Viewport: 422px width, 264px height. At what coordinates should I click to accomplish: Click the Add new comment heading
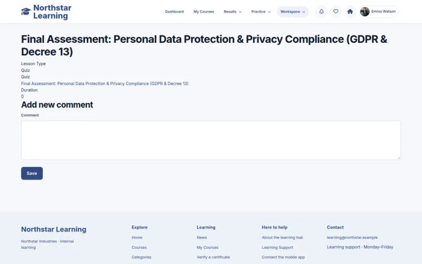pos(57,105)
